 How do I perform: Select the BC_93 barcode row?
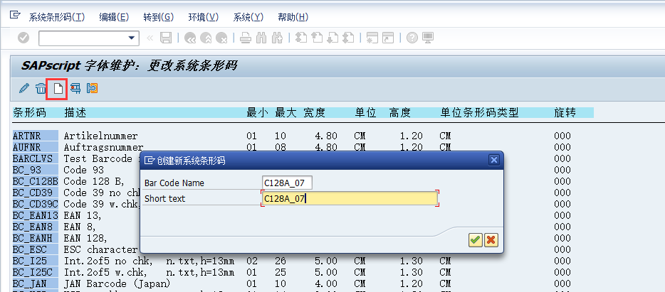[x=35, y=170]
